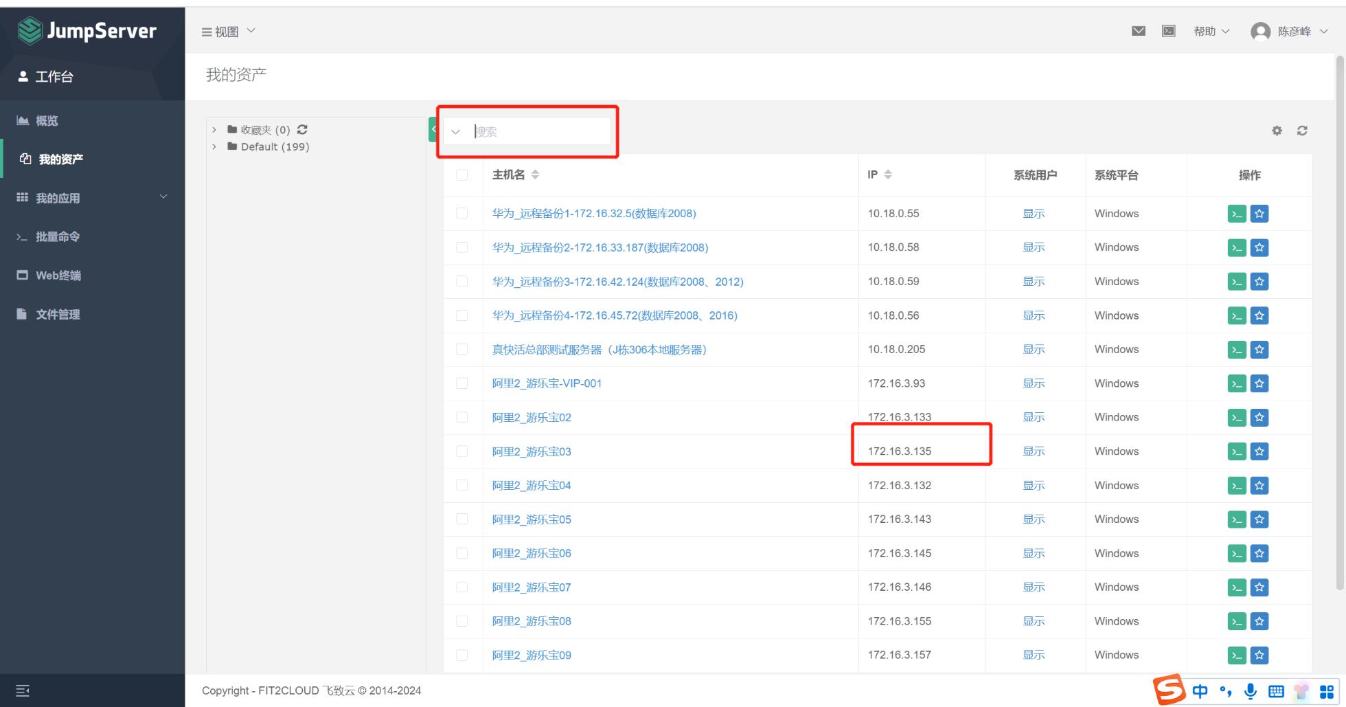Open asset 华为_远程备份1-172.16.32.5 link
1346x707 pixels.
(x=594, y=214)
